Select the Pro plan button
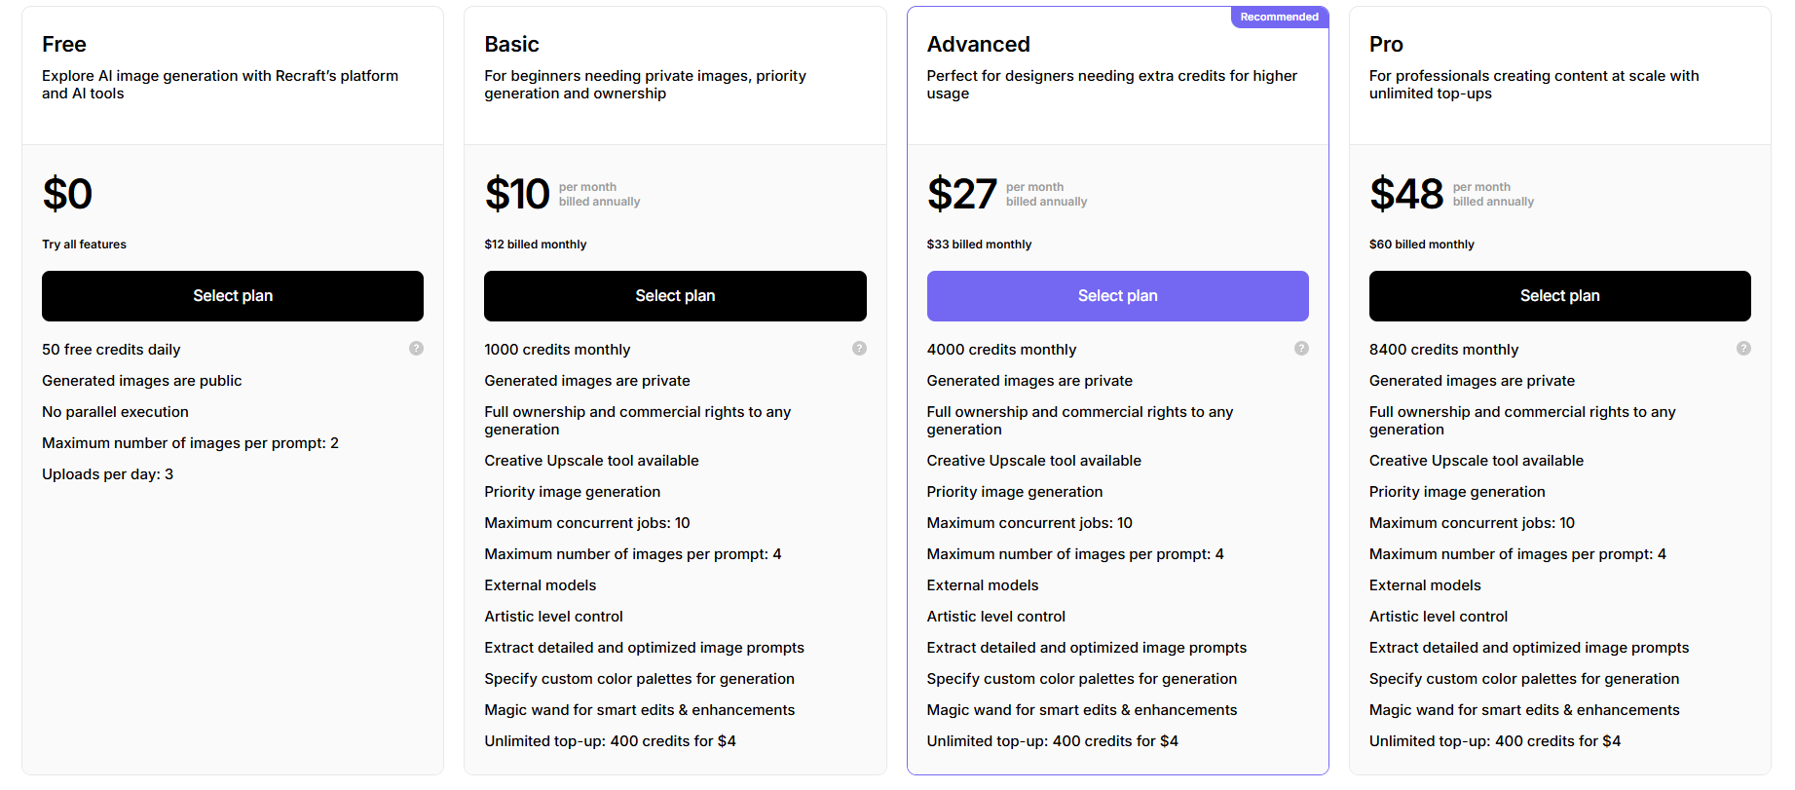1795x790 pixels. click(1559, 296)
